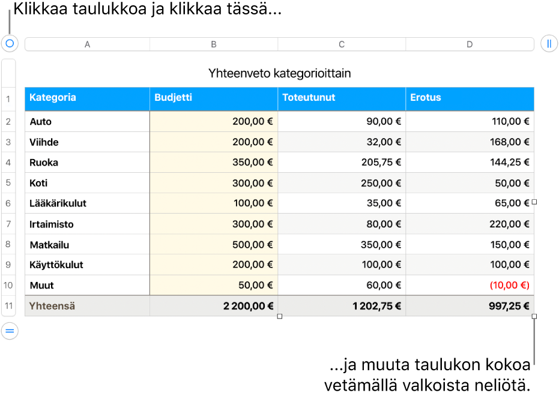Click the Matkailu budget cell '500,00 €'

coord(214,244)
